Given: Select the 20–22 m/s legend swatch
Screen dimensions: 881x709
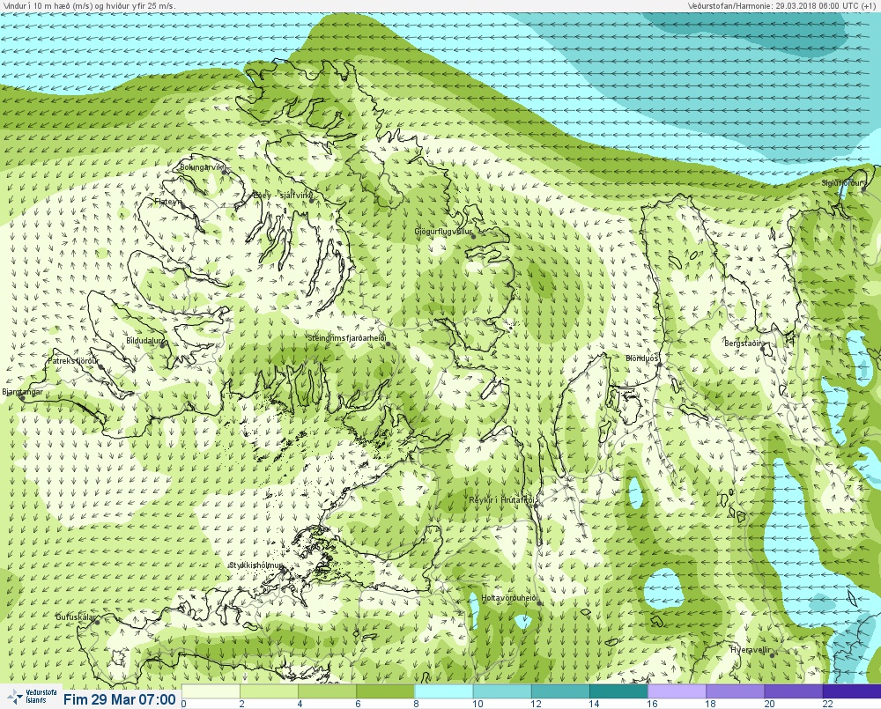Looking at the screenshot, I should click(x=794, y=691).
